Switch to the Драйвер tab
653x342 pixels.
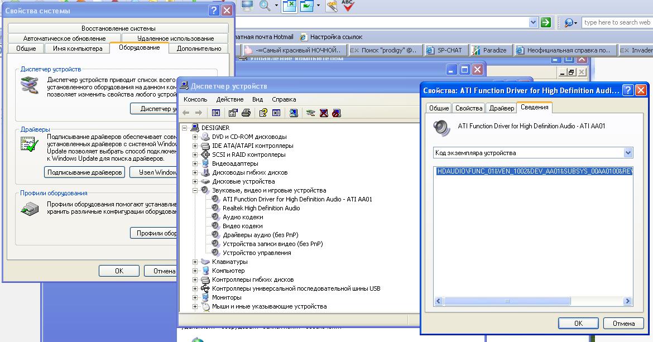(x=501, y=108)
